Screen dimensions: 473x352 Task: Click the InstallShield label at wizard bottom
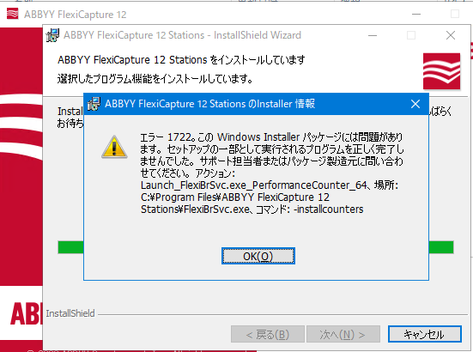[70, 313]
